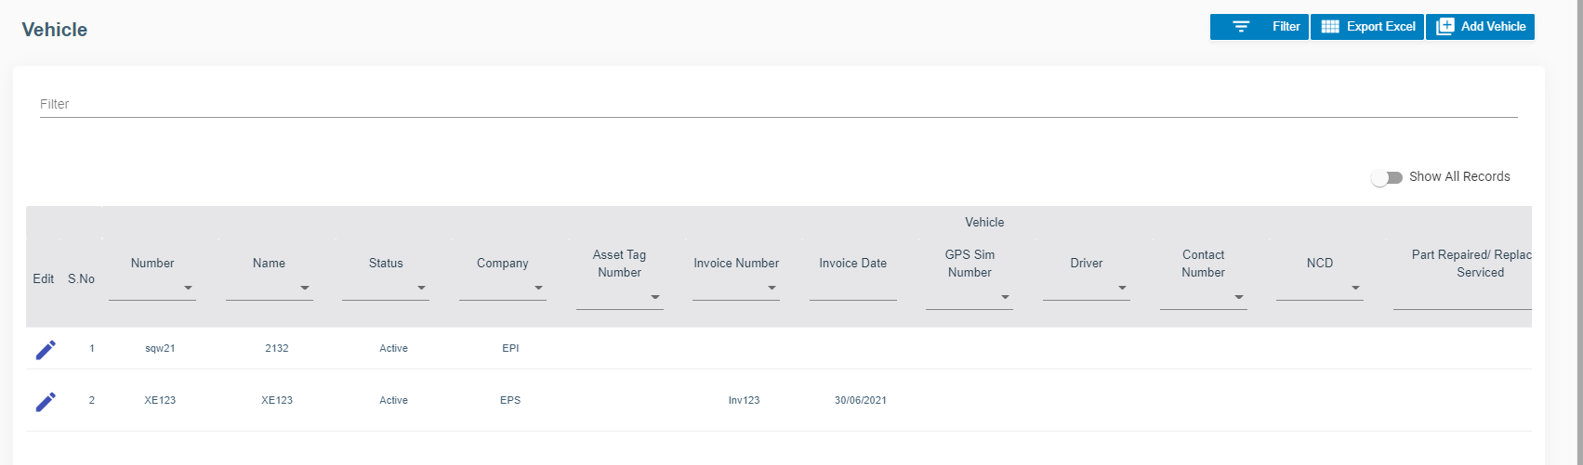Click the filter lines icon in Filter button

[x=1241, y=27]
